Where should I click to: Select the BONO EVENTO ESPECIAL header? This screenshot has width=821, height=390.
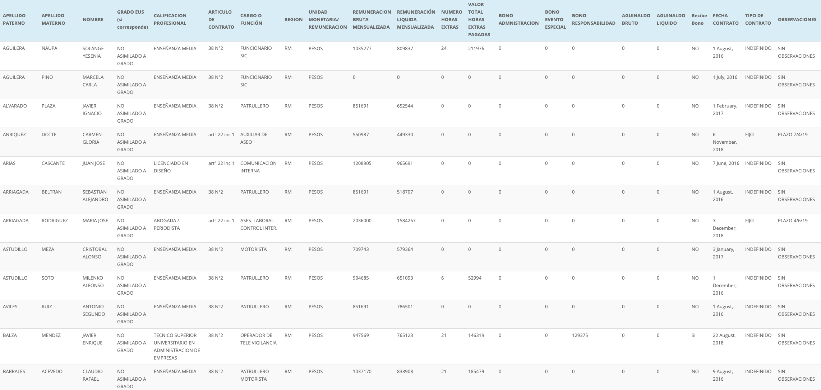[x=555, y=19]
